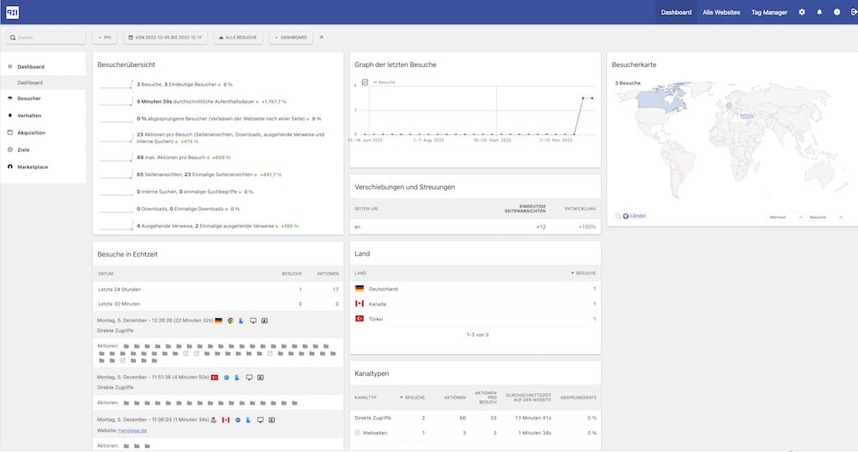Open the Besuche metric dropdown on map
The width and height of the screenshot is (858, 452).
pos(826,217)
